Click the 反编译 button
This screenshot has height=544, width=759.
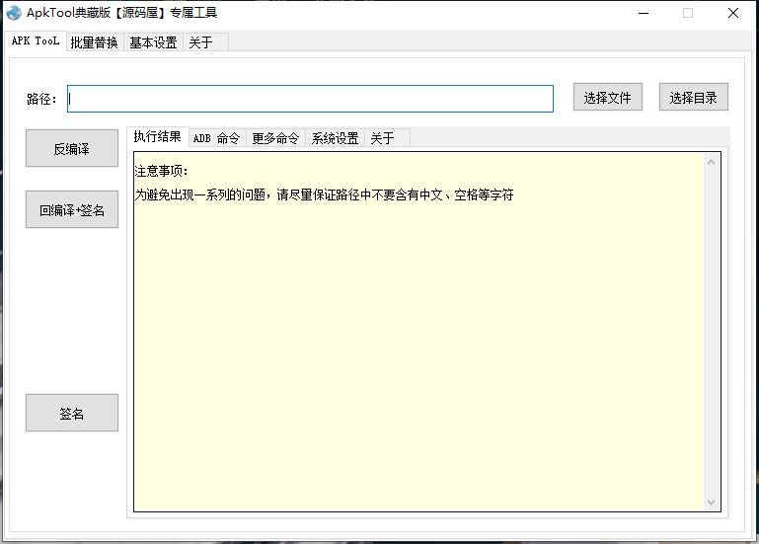72,148
